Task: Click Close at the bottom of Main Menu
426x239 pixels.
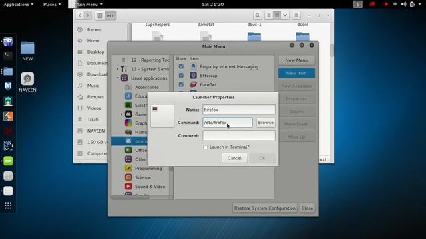Action: click(307, 208)
